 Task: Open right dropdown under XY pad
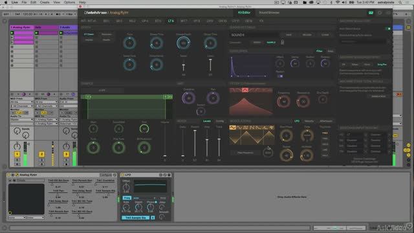pos(36,217)
